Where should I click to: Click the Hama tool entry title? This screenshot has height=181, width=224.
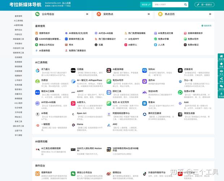click(x=80, y=124)
